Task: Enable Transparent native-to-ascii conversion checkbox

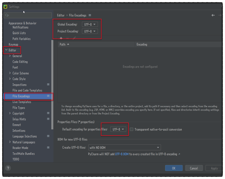Action: (132, 129)
